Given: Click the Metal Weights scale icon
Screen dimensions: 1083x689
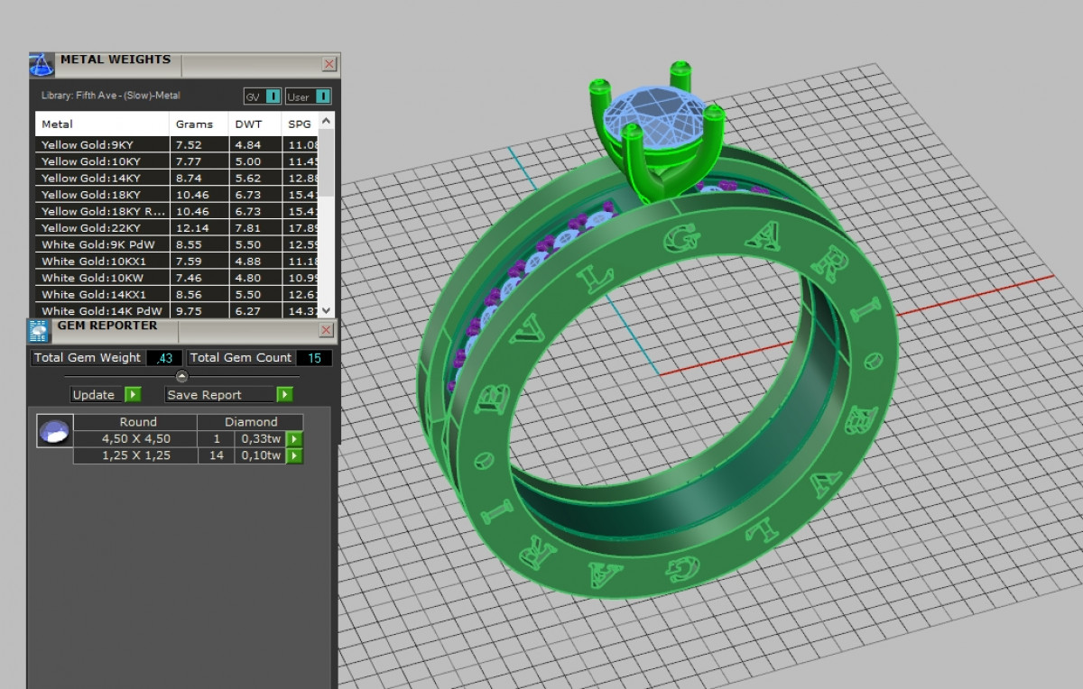Looking at the screenshot, I should click(42, 65).
